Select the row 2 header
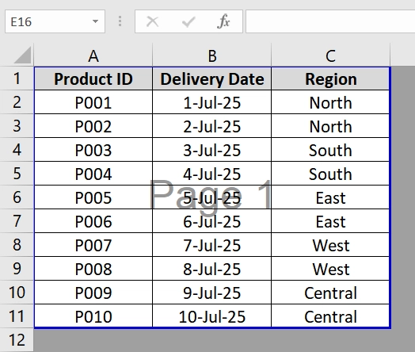The image size is (415, 352). click(17, 102)
